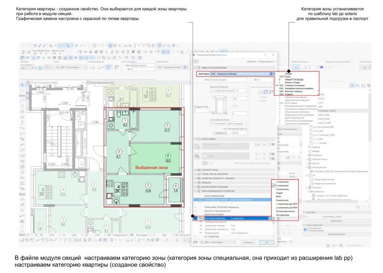Viewport: 383px width, 273px height.
Task: Select the Arrow tool in the toolbox
Action: pyautogui.click(x=22, y=84)
